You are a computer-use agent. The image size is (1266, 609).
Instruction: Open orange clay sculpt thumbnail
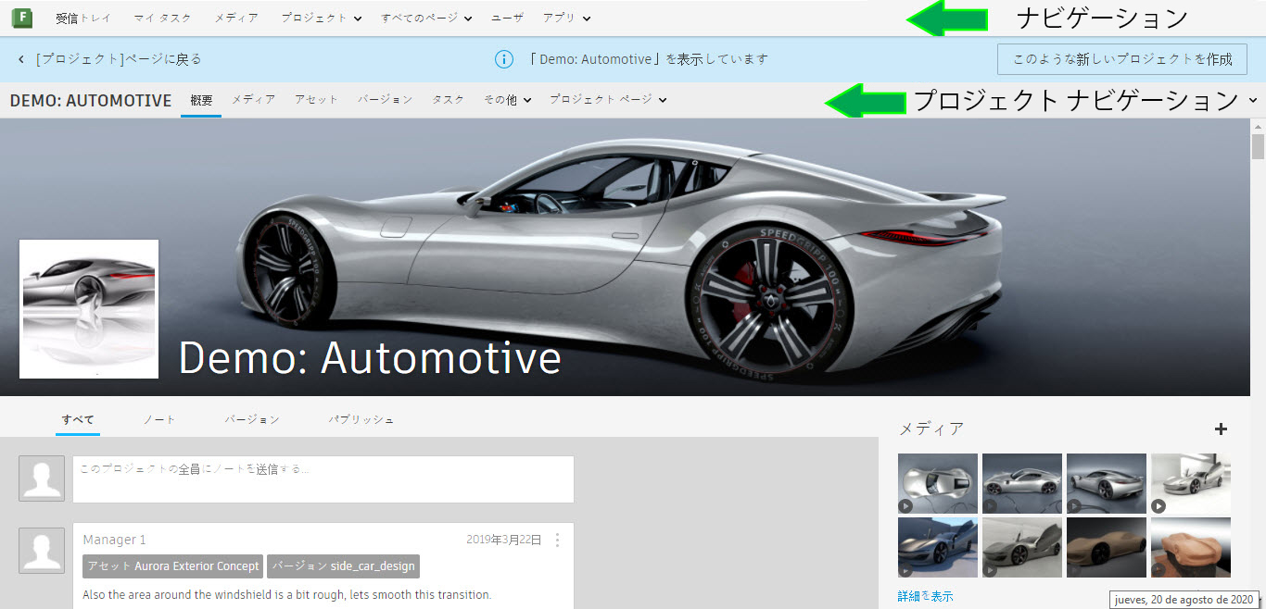tap(1191, 548)
